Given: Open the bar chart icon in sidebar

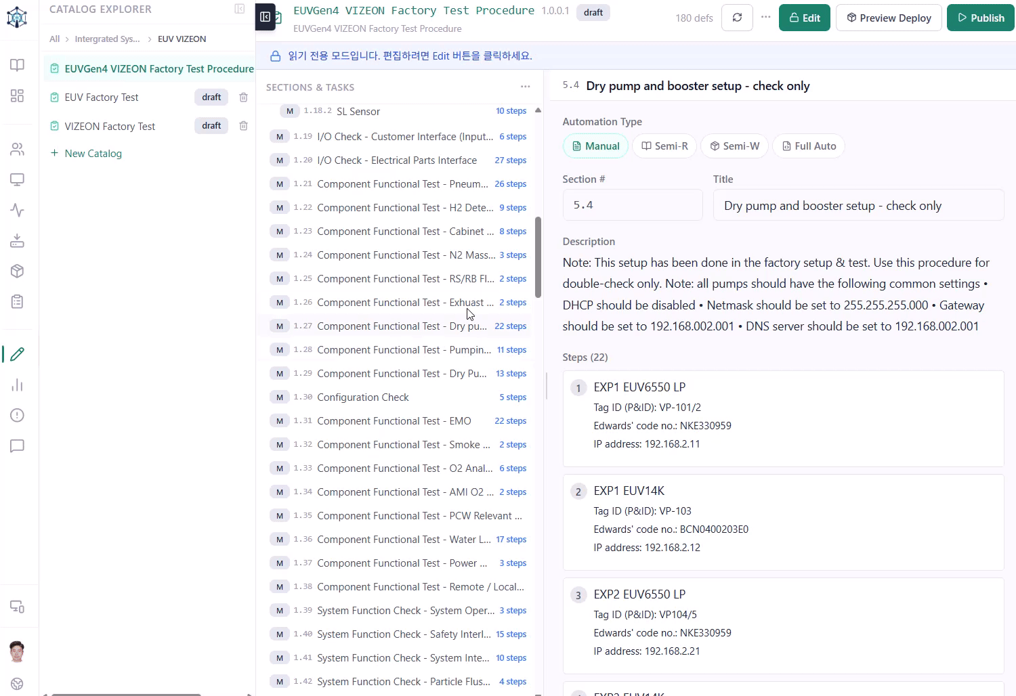Looking at the screenshot, I should point(18,385).
